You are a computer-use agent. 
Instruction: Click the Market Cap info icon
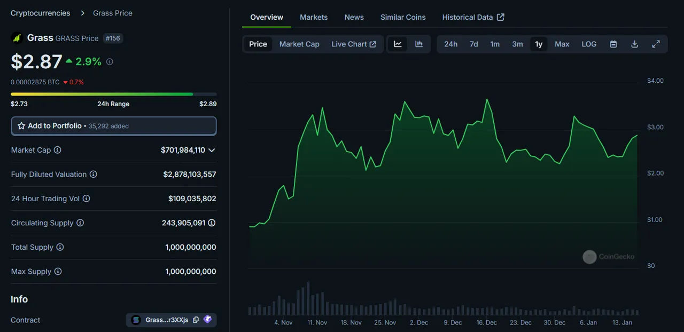click(x=58, y=150)
